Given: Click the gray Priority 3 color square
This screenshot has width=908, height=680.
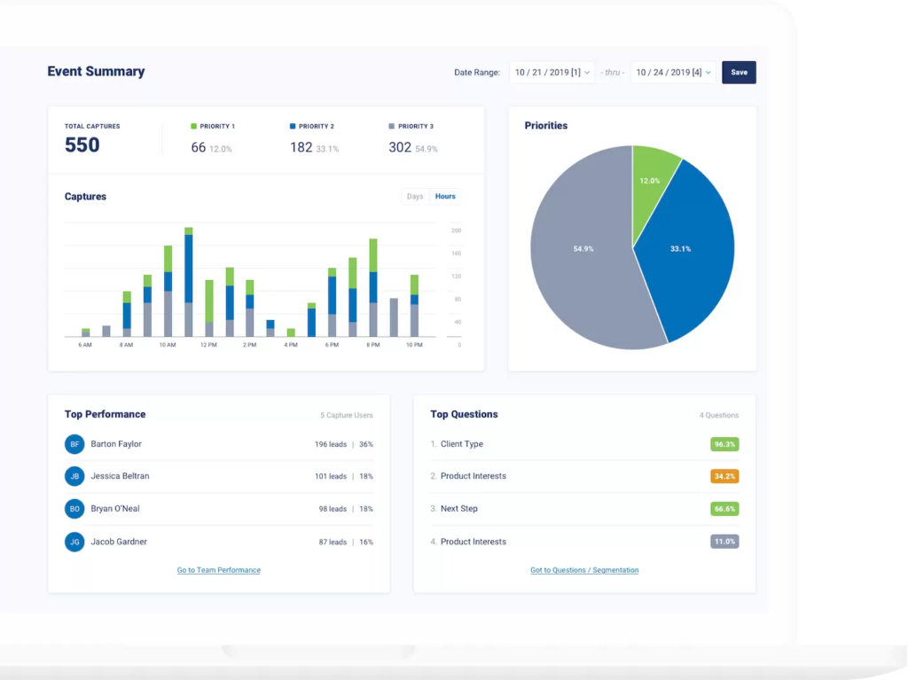Looking at the screenshot, I should (391, 126).
